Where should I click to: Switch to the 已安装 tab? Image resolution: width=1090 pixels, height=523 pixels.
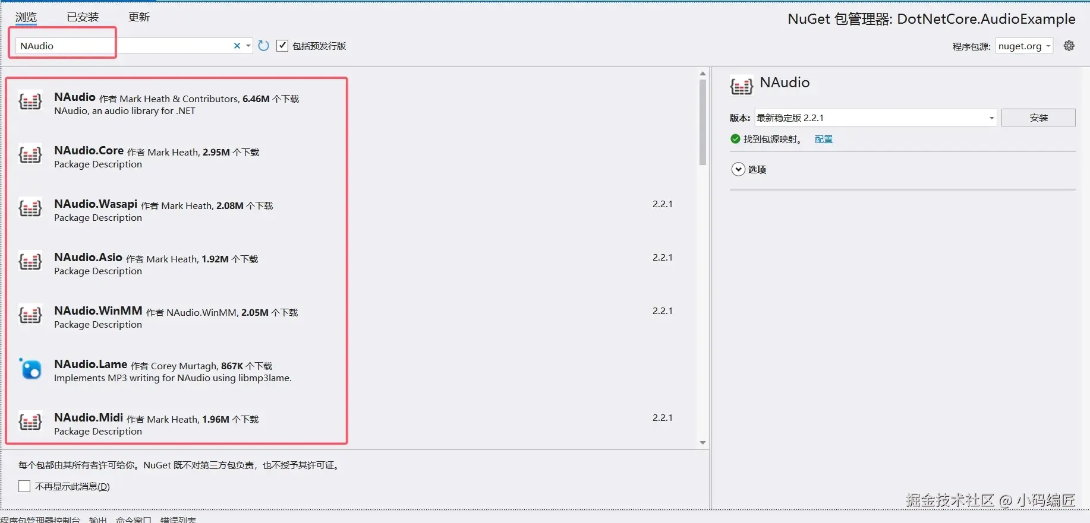pos(83,17)
